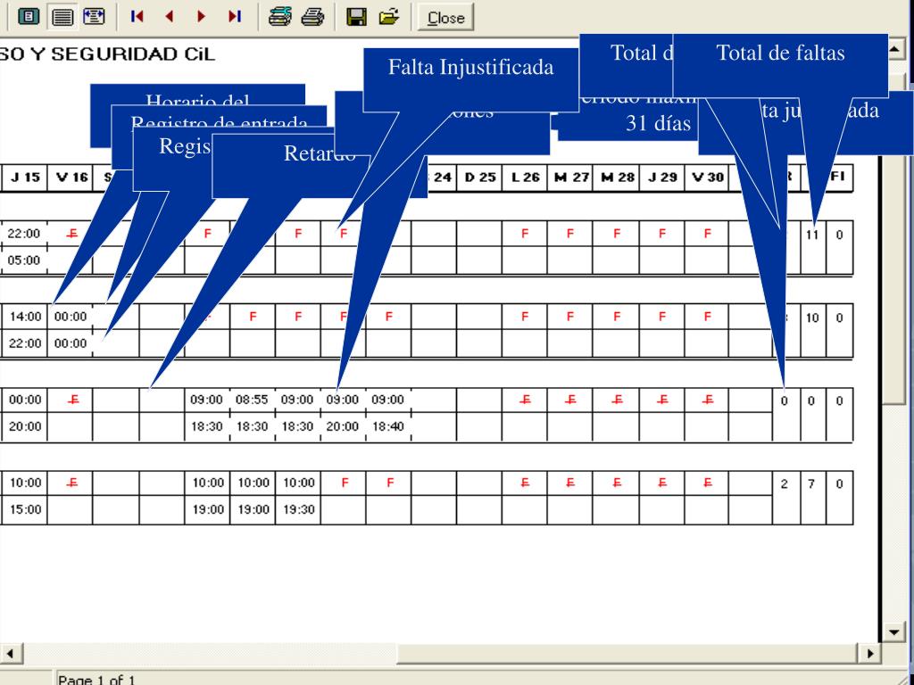The width and height of the screenshot is (914, 685).
Task: Open printer setup from the toolbar
Action: pos(279,16)
